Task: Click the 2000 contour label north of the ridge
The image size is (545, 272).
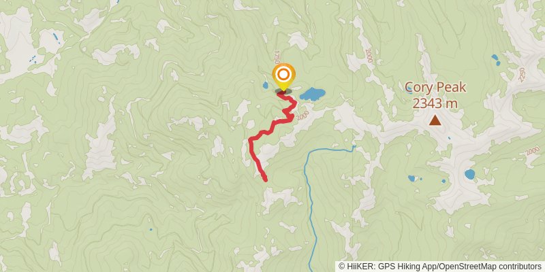Action: click(x=369, y=56)
